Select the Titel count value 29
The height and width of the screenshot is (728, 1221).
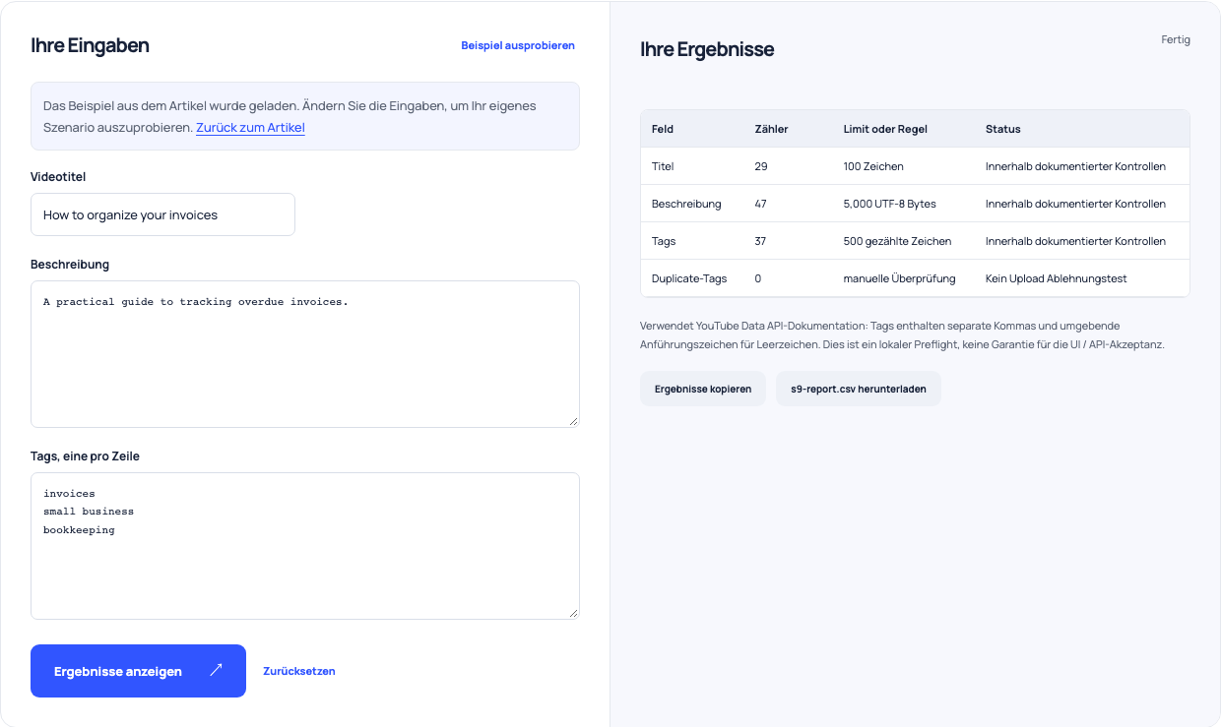(761, 166)
